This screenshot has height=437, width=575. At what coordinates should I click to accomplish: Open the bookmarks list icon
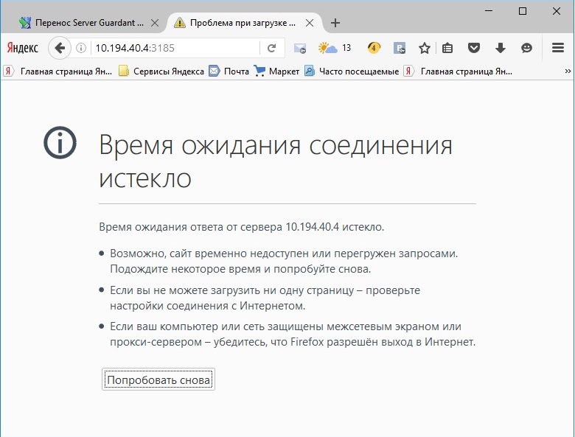click(x=448, y=49)
